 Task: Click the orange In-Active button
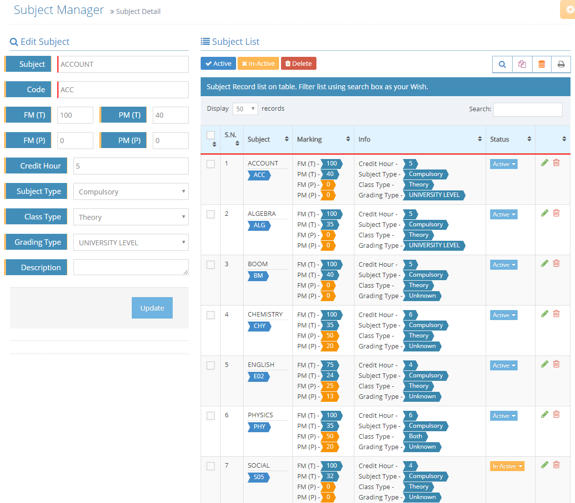[x=258, y=63]
